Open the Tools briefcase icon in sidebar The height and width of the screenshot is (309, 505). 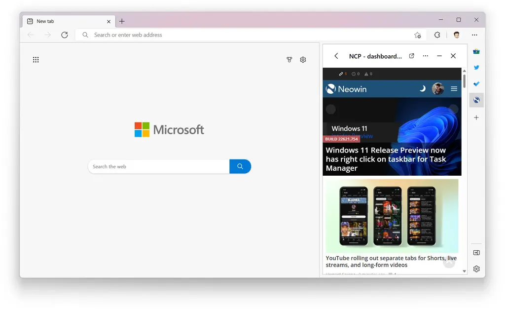click(x=476, y=51)
